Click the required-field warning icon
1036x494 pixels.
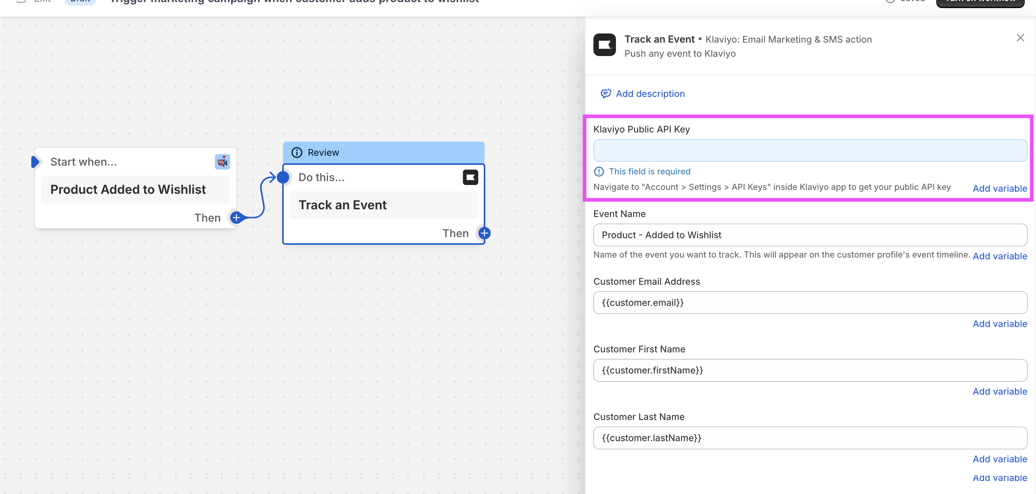599,172
